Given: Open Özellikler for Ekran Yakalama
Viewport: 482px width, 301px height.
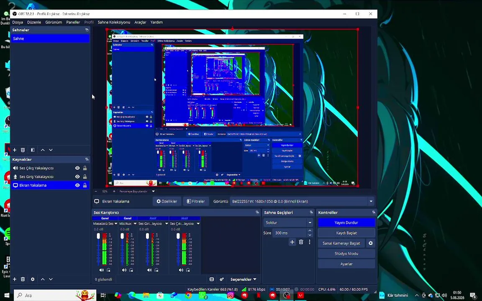Looking at the screenshot, I should (x=167, y=201).
